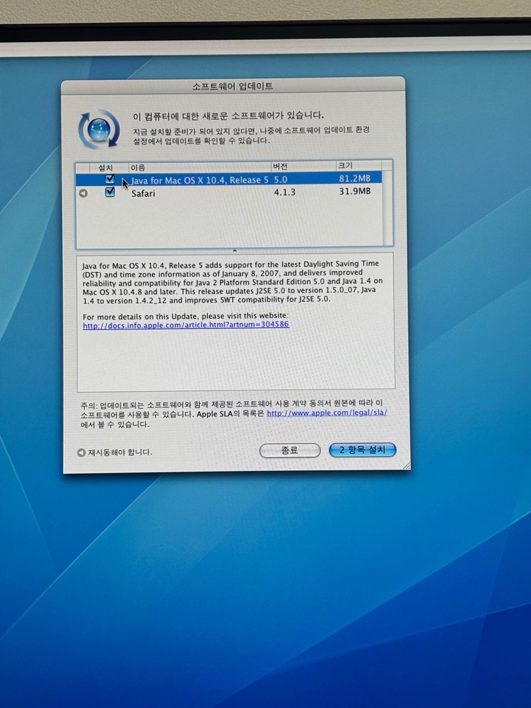Screen dimensions: 531x708
Task: Sort updates by the 이름 column header
Action: [198, 167]
